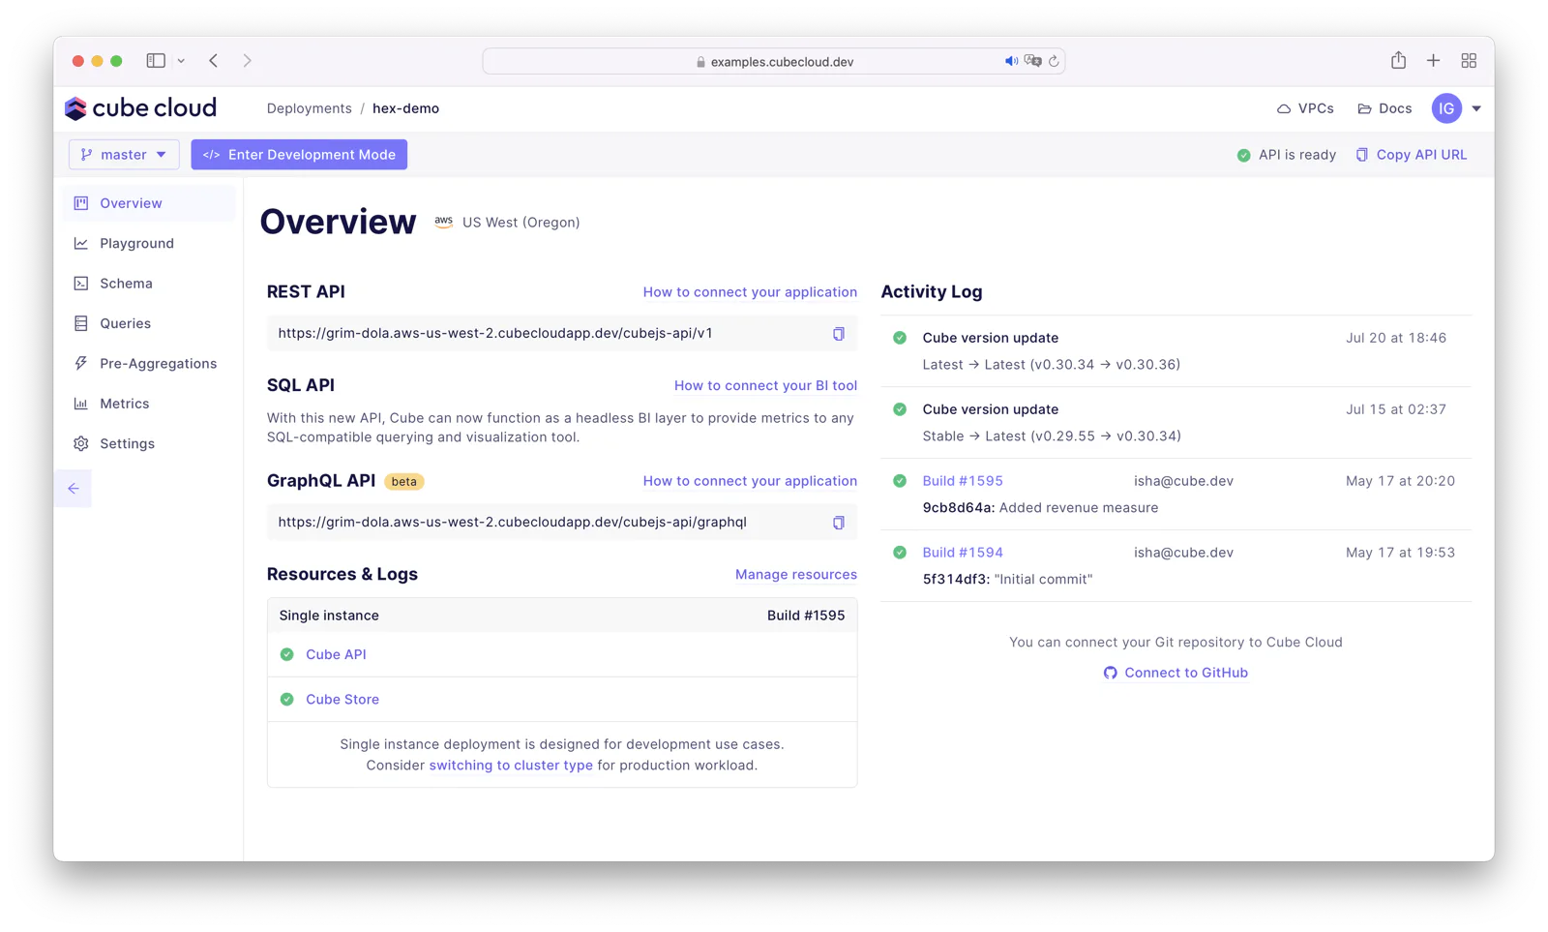Open the Safari share icon

tap(1398, 60)
